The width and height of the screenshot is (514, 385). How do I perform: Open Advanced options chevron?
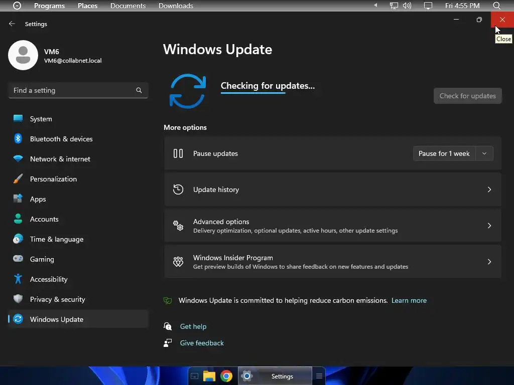[x=489, y=226]
